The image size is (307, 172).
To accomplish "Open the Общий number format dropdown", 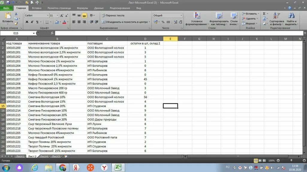I will coord(181,16).
